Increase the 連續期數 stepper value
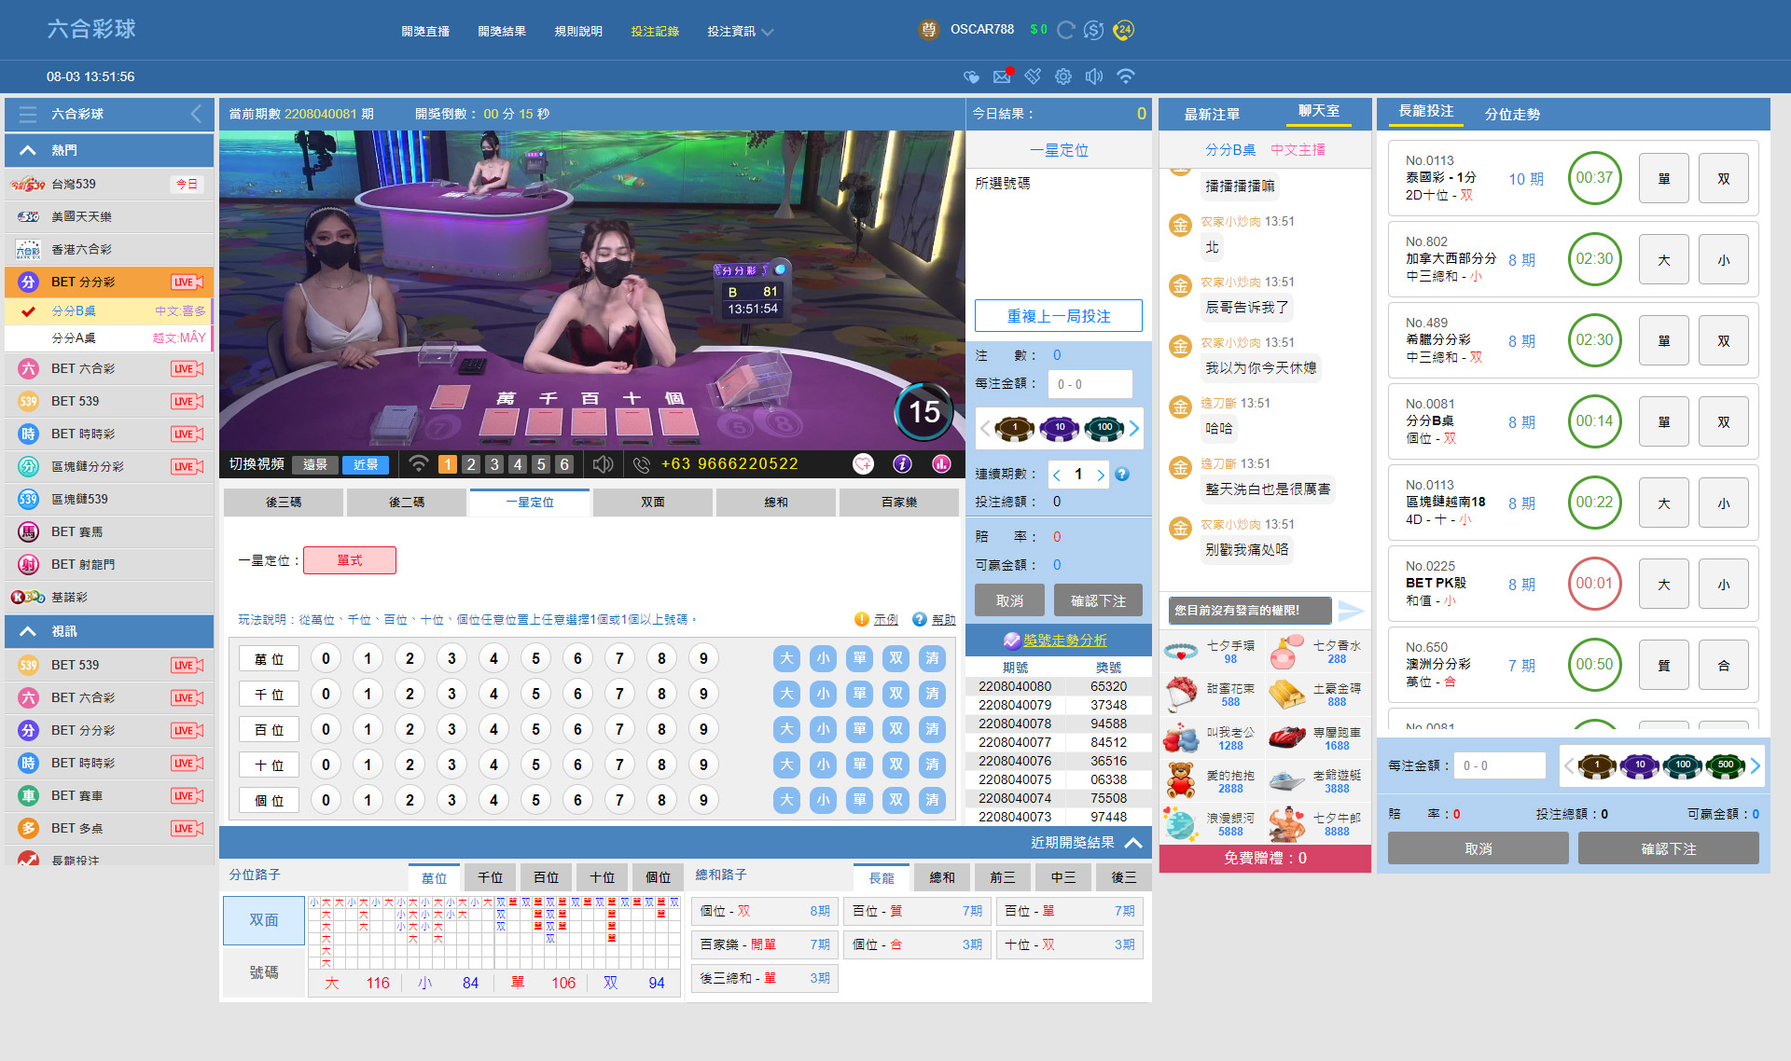 (x=1101, y=475)
